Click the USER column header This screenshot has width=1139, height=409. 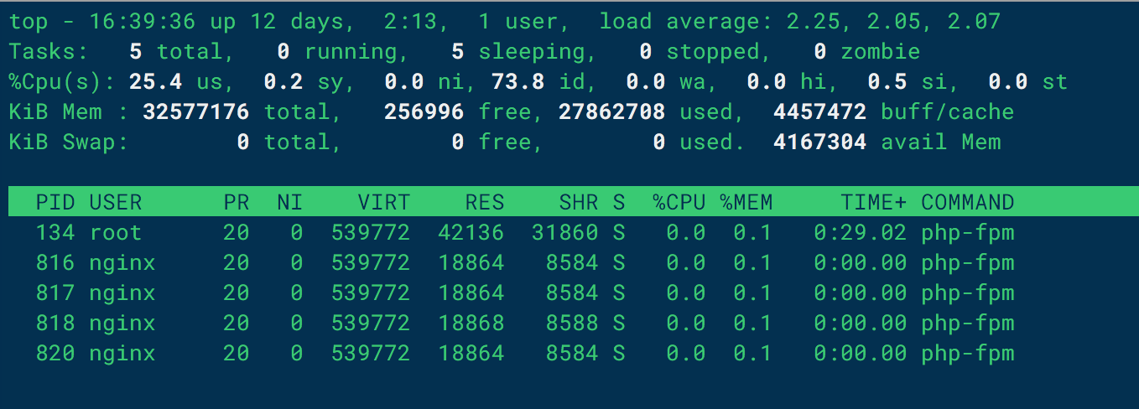point(116,202)
